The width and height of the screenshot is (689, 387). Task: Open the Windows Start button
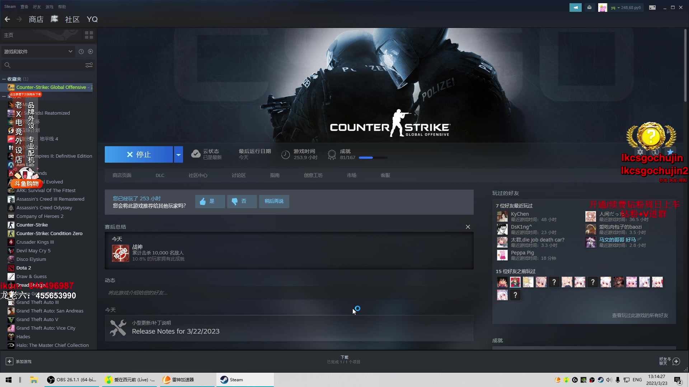click(9, 380)
